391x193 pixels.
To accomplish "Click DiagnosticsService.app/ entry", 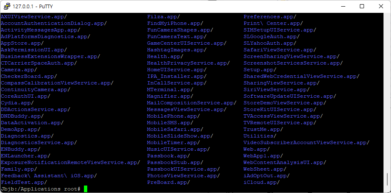I will 39,142.
